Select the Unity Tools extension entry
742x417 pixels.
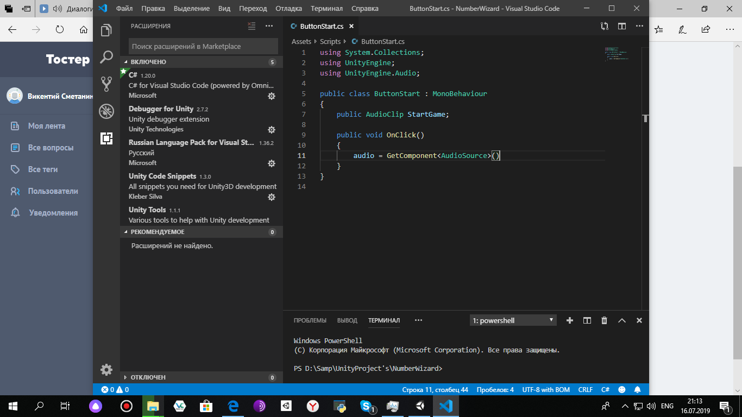click(x=201, y=215)
